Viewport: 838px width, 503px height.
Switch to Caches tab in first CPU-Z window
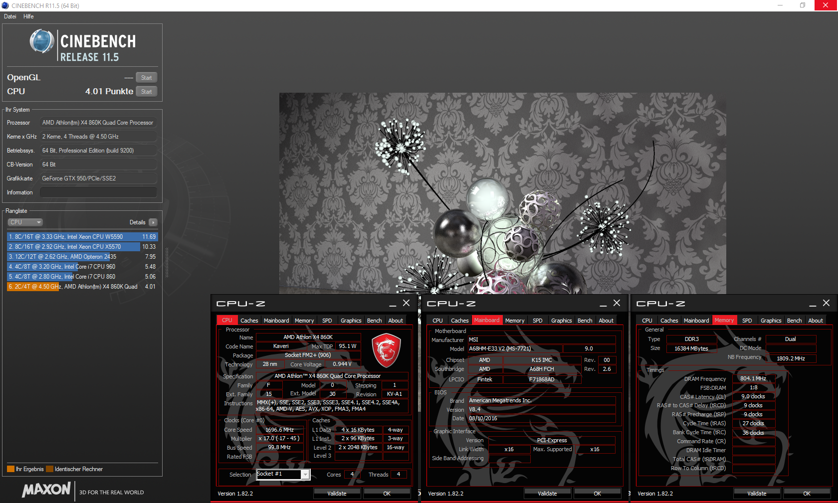pyautogui.click(x=249, y=321)
